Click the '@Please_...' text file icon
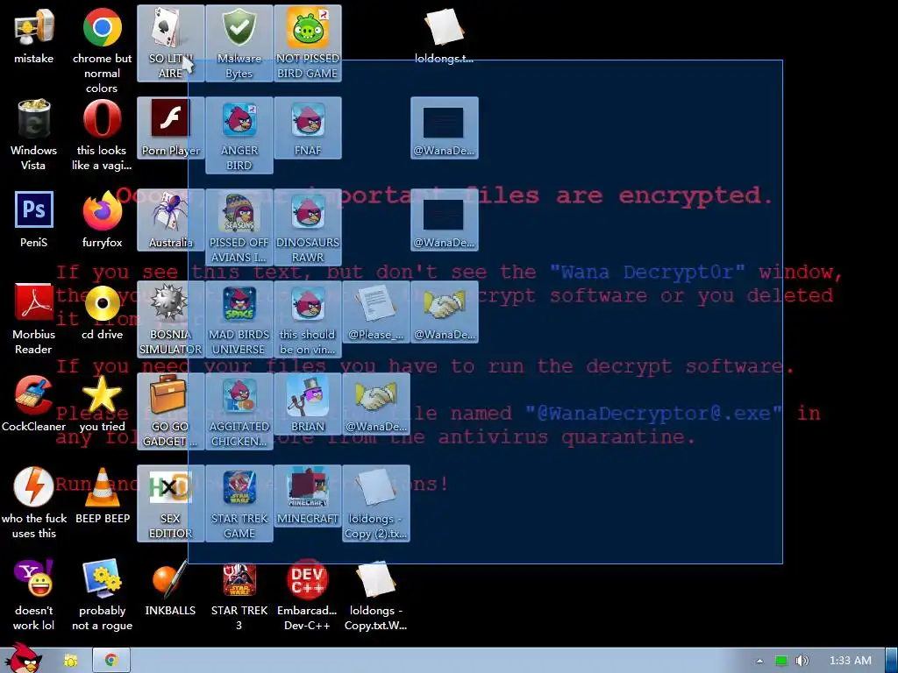 (x=376, y=312)
